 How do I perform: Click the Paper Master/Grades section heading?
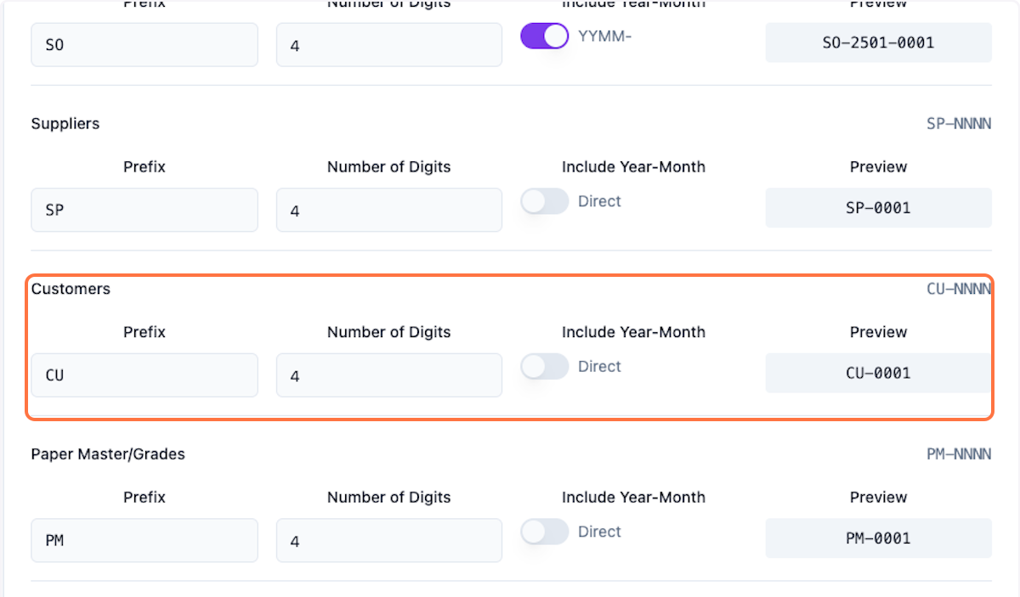click(x=108, y=454)
